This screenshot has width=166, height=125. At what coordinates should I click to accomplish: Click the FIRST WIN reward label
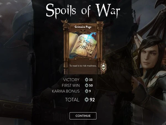71,86
